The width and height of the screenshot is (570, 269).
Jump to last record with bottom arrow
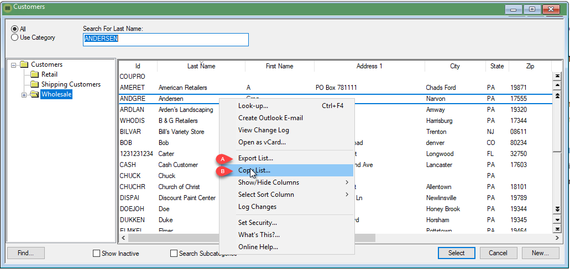click(x=557, y=229)
